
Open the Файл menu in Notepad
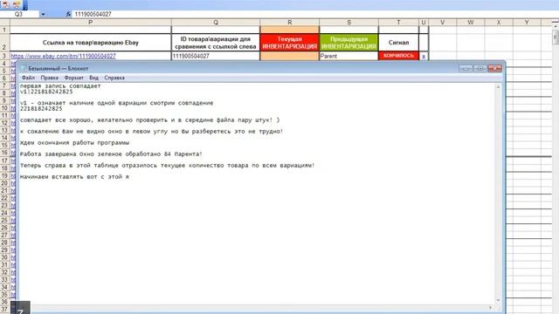coord(28,78)
